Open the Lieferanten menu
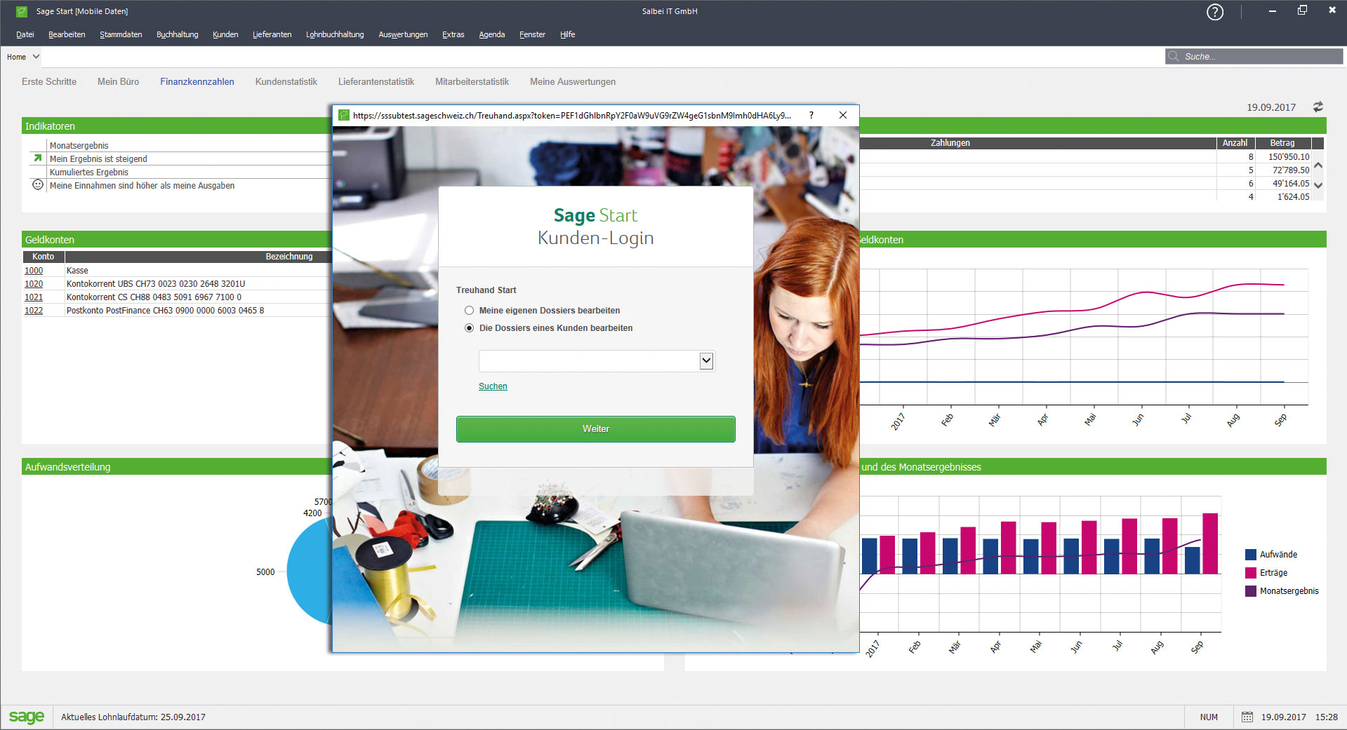This screenshot has width=1347, height=730. 272,34
